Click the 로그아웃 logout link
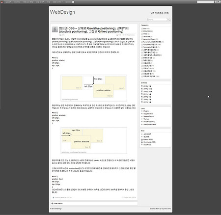221x215 pixels. (146, 137)
